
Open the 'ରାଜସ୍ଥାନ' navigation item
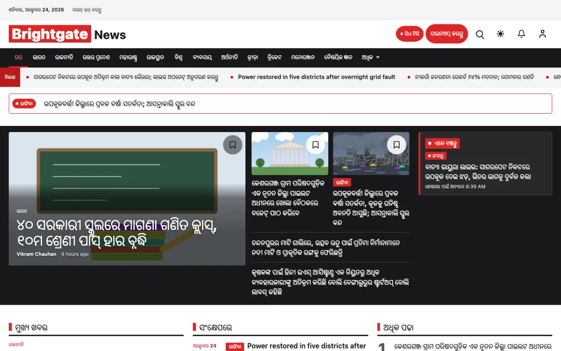(155, 58)
